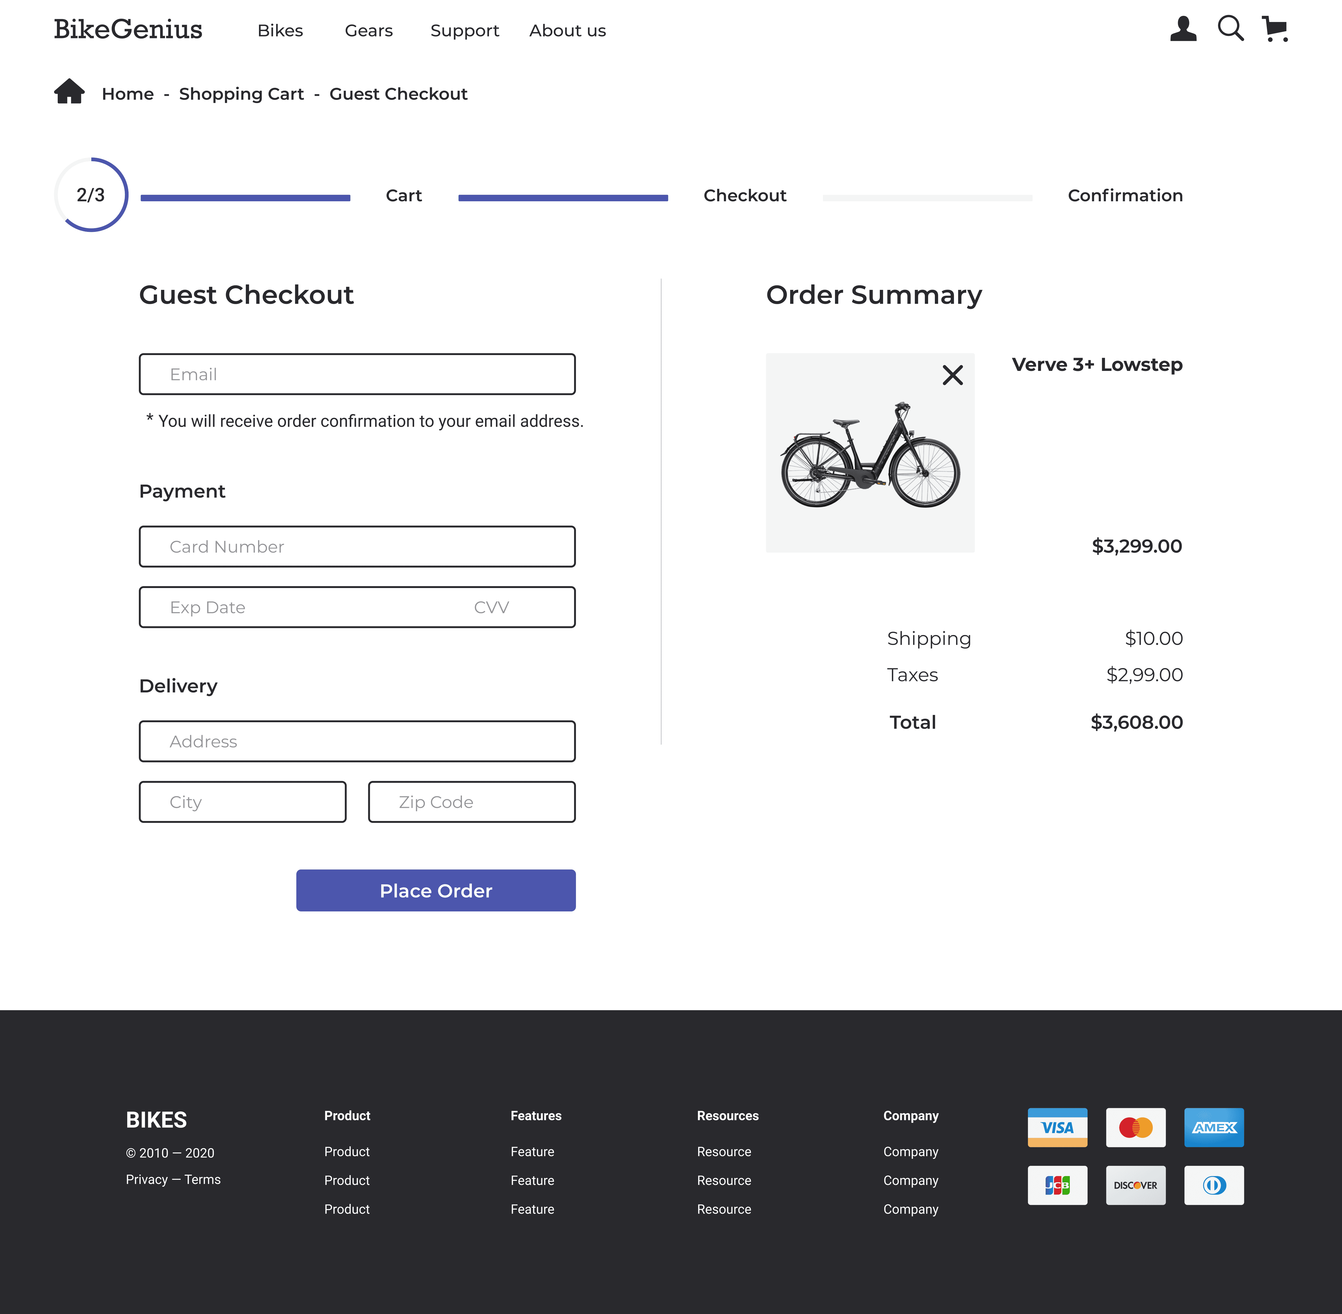Focus the Email input field
Image resolution: width=1342 pixels, height=1314 pixels.
coord(357,374)
